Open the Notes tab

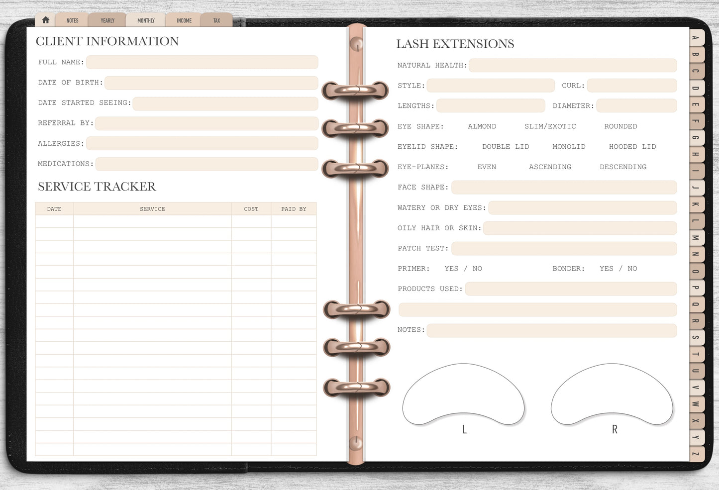[73, 20]
